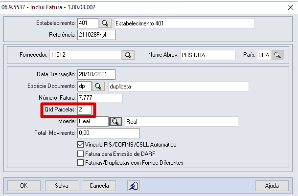Focus the Data Transação field

coord(96,74)
